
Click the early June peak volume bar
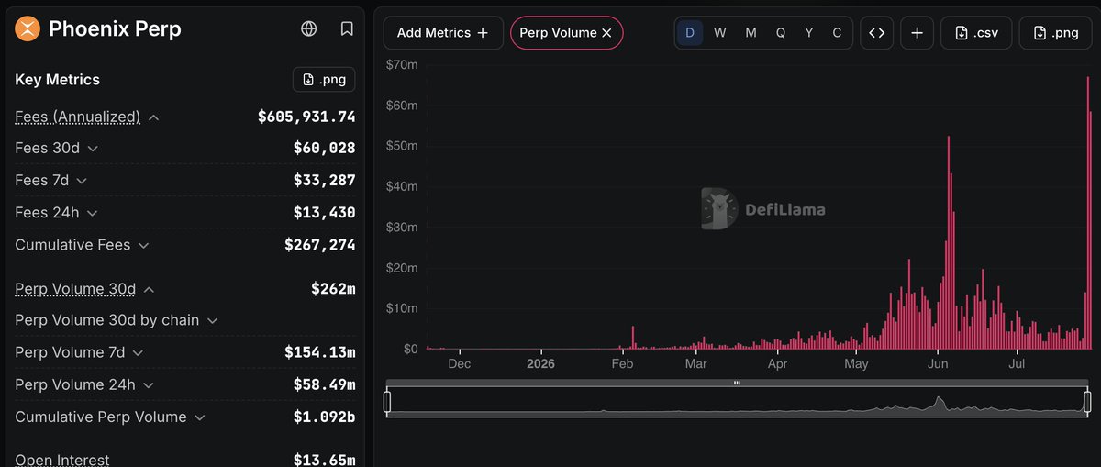tap(948, 242)
